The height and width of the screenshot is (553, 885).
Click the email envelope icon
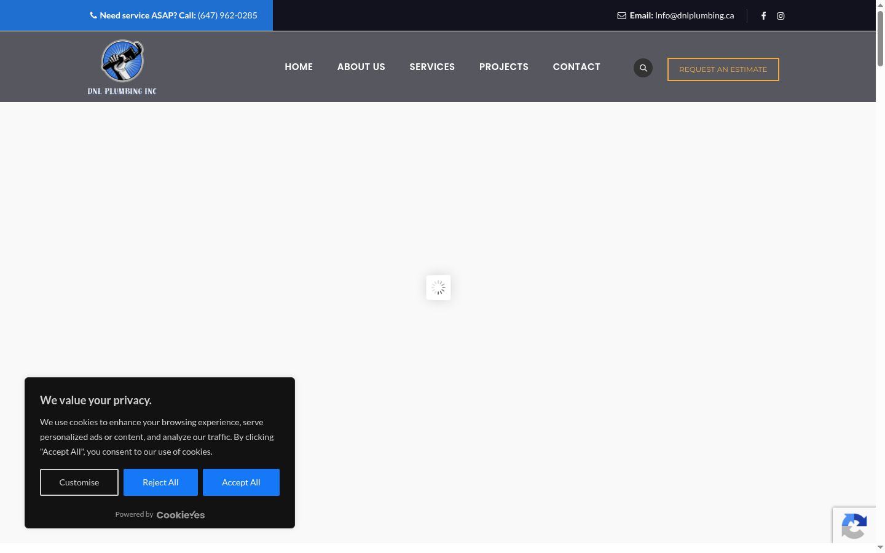[x=621, y=16]
